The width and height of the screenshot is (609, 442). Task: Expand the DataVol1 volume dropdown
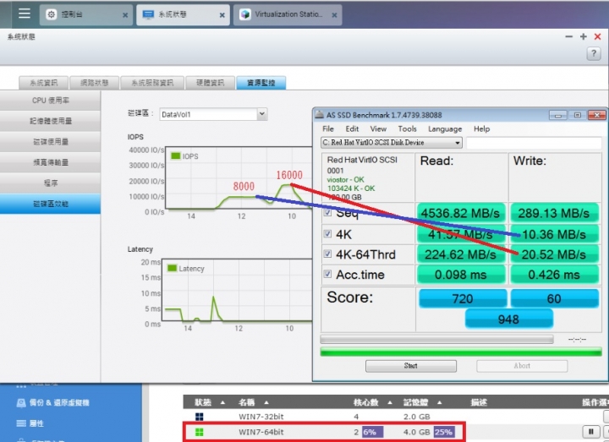(261, 114)
